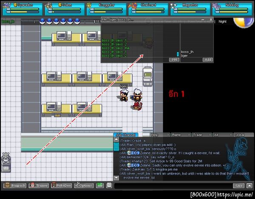The image size is (255, 199).
Task: Click the chat message input field
Action: tap(173, 186)
